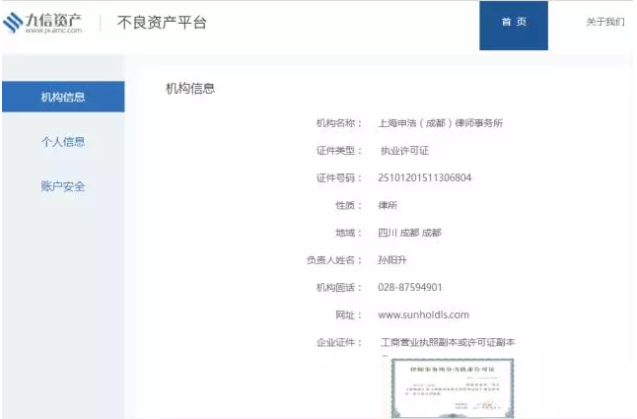
Task: Click the 机构信息 section heading
Action: [x=190, y=89]
